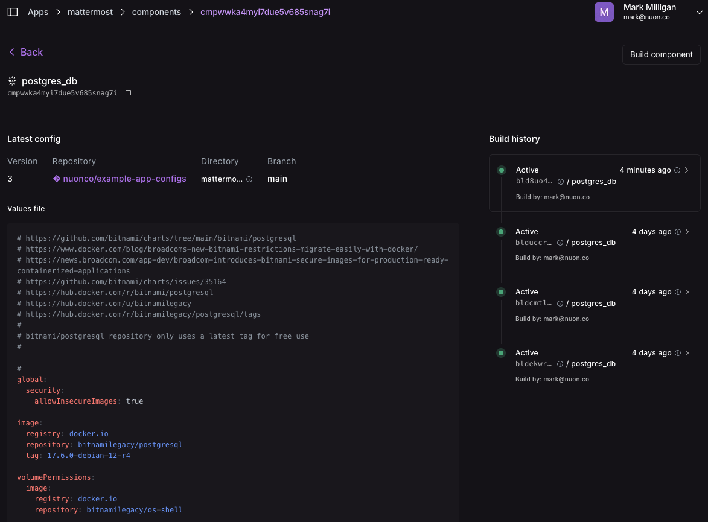The width and height of the screenshot is (708, 522).
Task: Expand the bldekwr build via chevron
Action: [687, 353]
